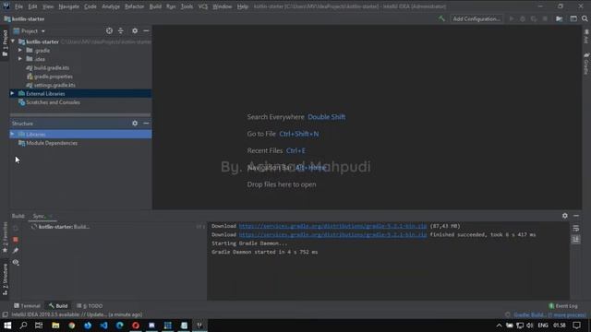Toggle soft-wrap icon in build output
Image resolution: width=591 pixels, height=332 pixels.
click(x=576, y=229)
